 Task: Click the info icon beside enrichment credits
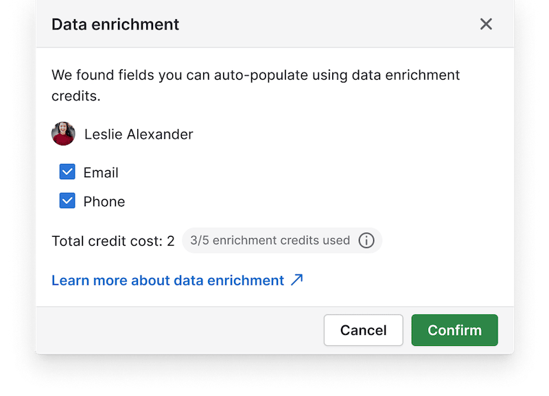[x=366, y=240]
